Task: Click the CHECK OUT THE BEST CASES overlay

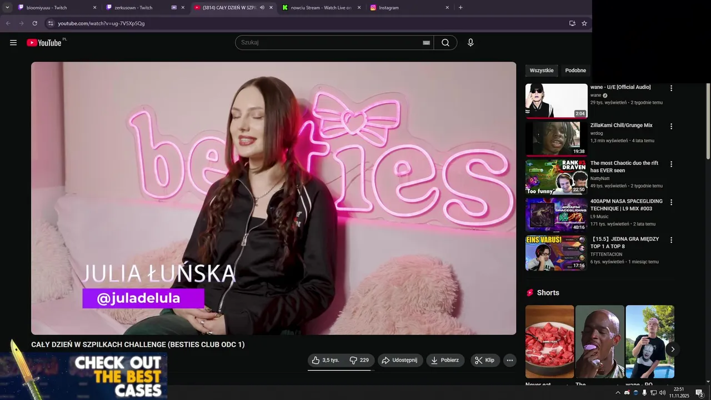Action: [x=83, y=376]
